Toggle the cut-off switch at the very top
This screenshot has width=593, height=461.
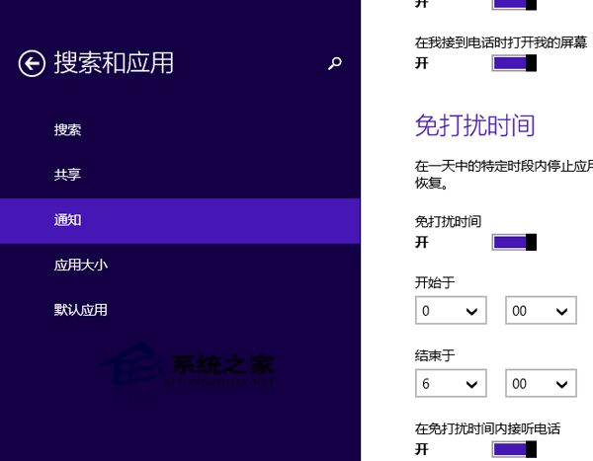514,4
